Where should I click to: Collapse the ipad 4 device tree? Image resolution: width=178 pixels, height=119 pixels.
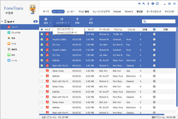pos(2,21)
